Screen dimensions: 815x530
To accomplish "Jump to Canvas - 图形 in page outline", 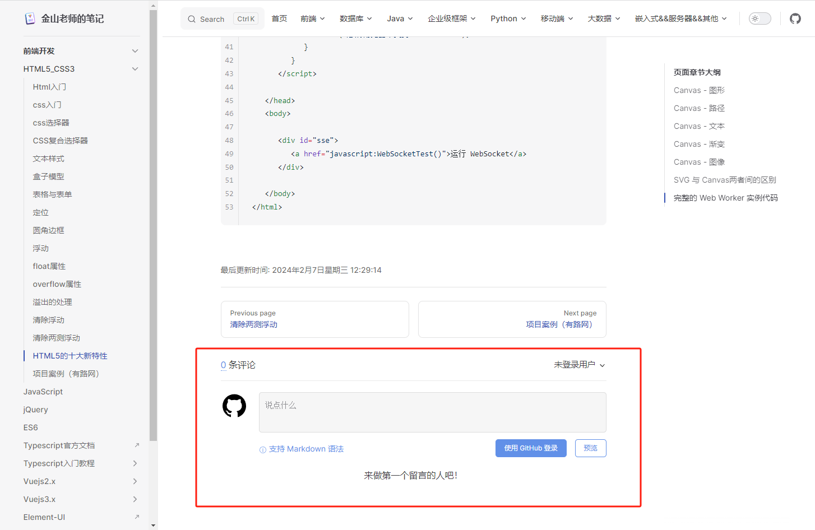I will 699,90.
